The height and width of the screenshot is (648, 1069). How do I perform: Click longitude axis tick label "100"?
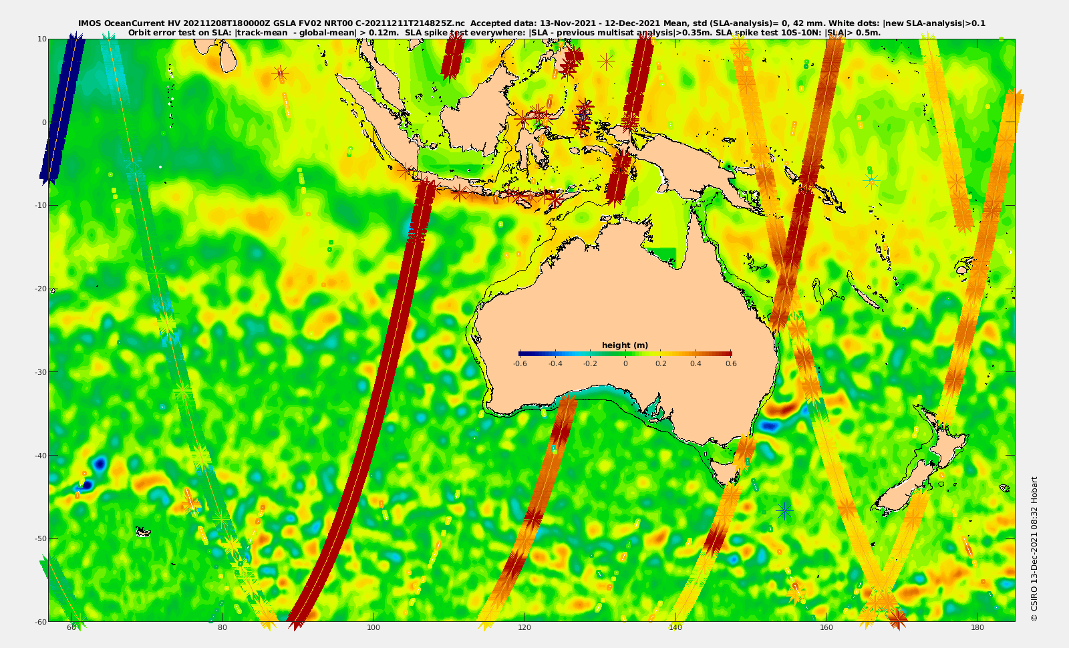click(373, 628)
